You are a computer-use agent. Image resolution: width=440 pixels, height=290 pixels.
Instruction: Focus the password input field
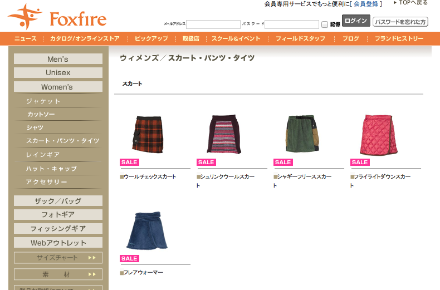click(x=292, y=24)
